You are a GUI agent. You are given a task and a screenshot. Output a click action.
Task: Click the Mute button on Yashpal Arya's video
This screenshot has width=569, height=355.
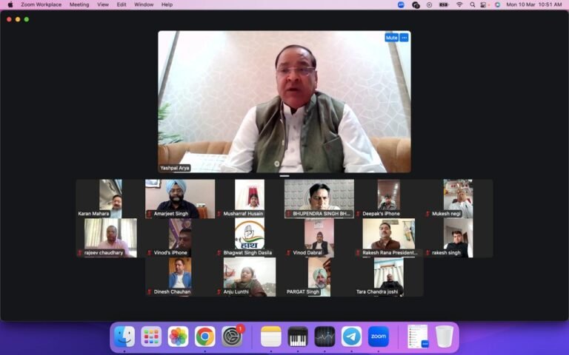coord(391,37)
